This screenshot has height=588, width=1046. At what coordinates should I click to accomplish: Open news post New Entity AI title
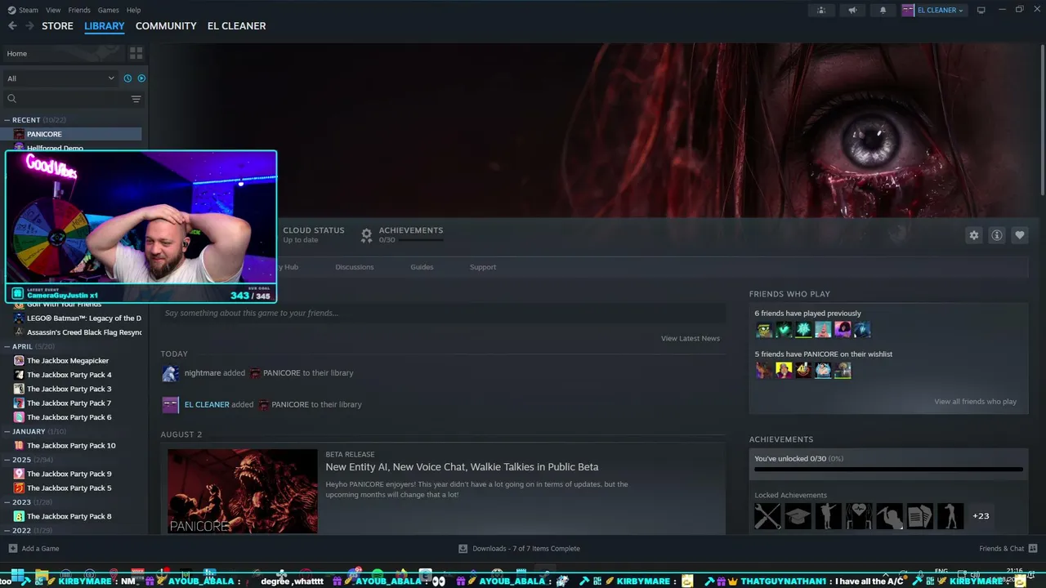tap(462, 467)
